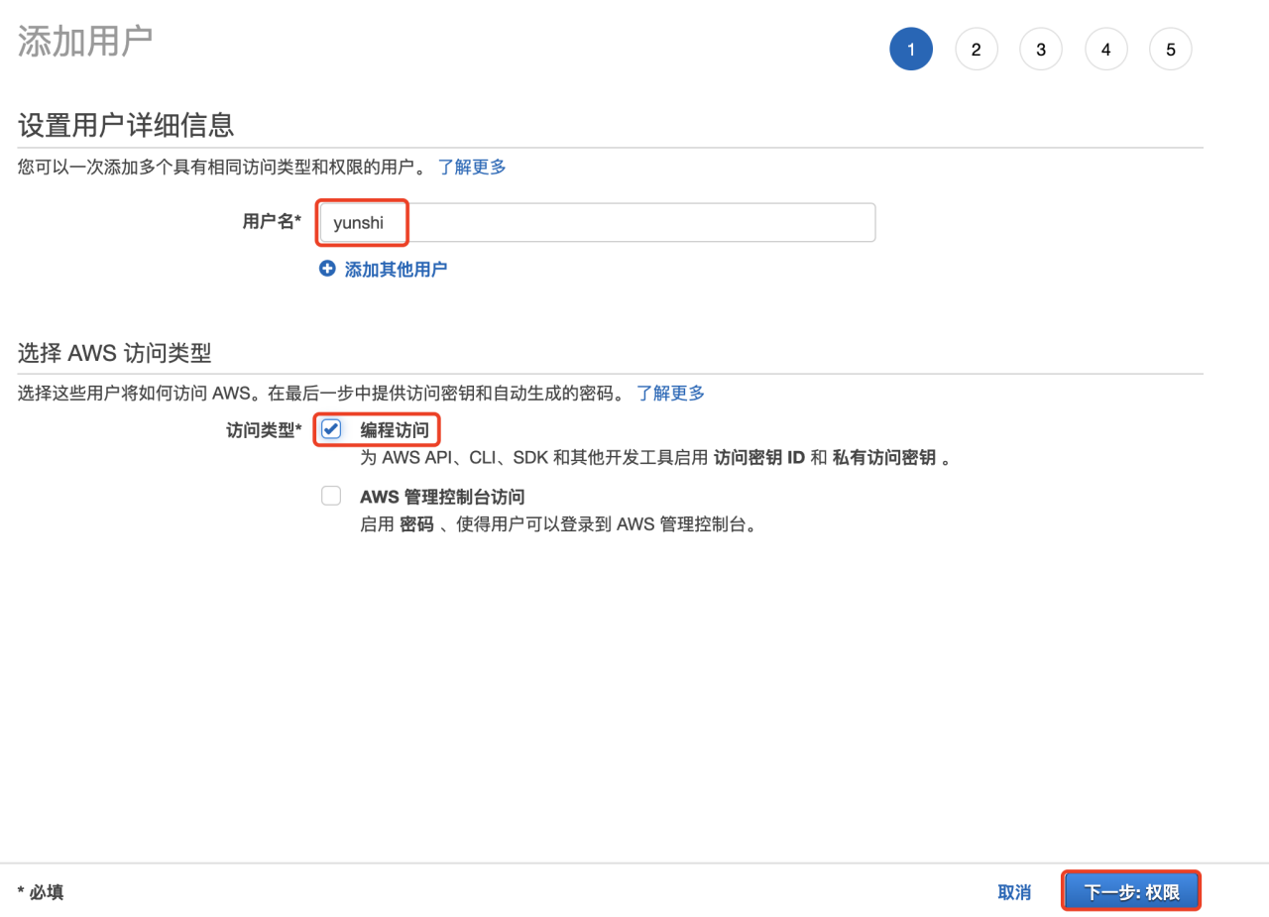
Task: Click the 取消 link
Action: point(1014,892)
